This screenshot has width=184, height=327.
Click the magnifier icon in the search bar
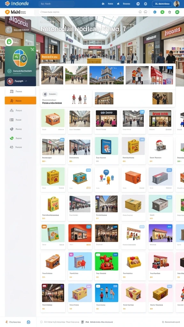(x=140, y=12)
